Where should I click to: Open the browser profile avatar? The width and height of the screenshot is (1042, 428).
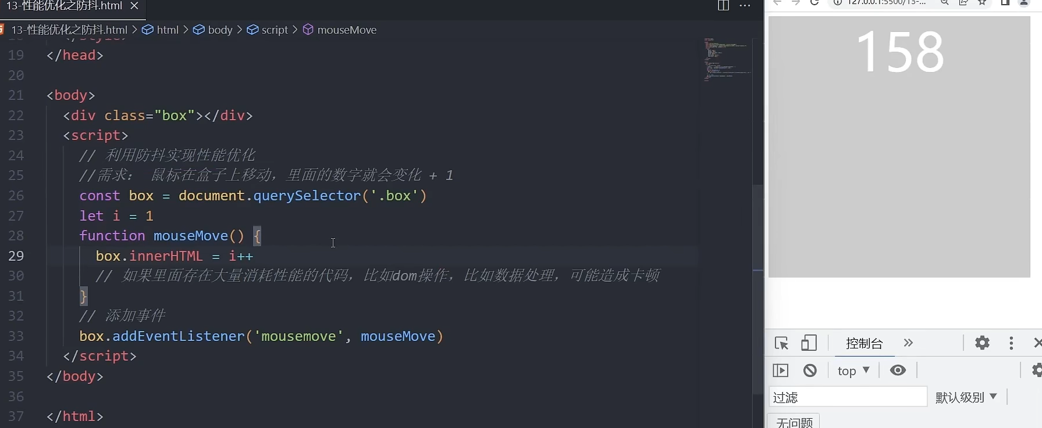pyautogui.click(x=1025, y=2)
